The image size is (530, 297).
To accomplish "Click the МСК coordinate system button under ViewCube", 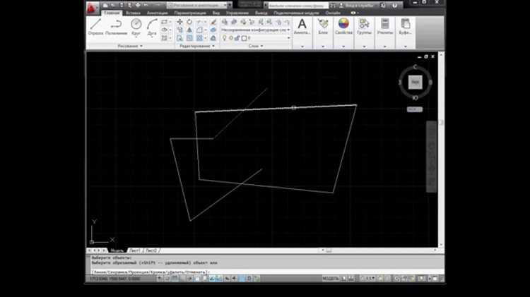I will tap(415, 109).
